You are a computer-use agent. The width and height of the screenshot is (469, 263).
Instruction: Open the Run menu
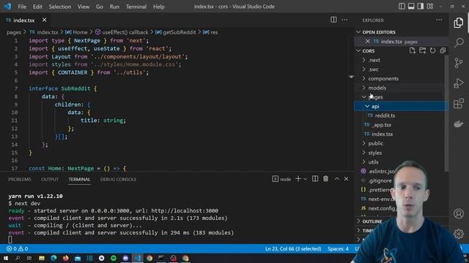[114, 7]
